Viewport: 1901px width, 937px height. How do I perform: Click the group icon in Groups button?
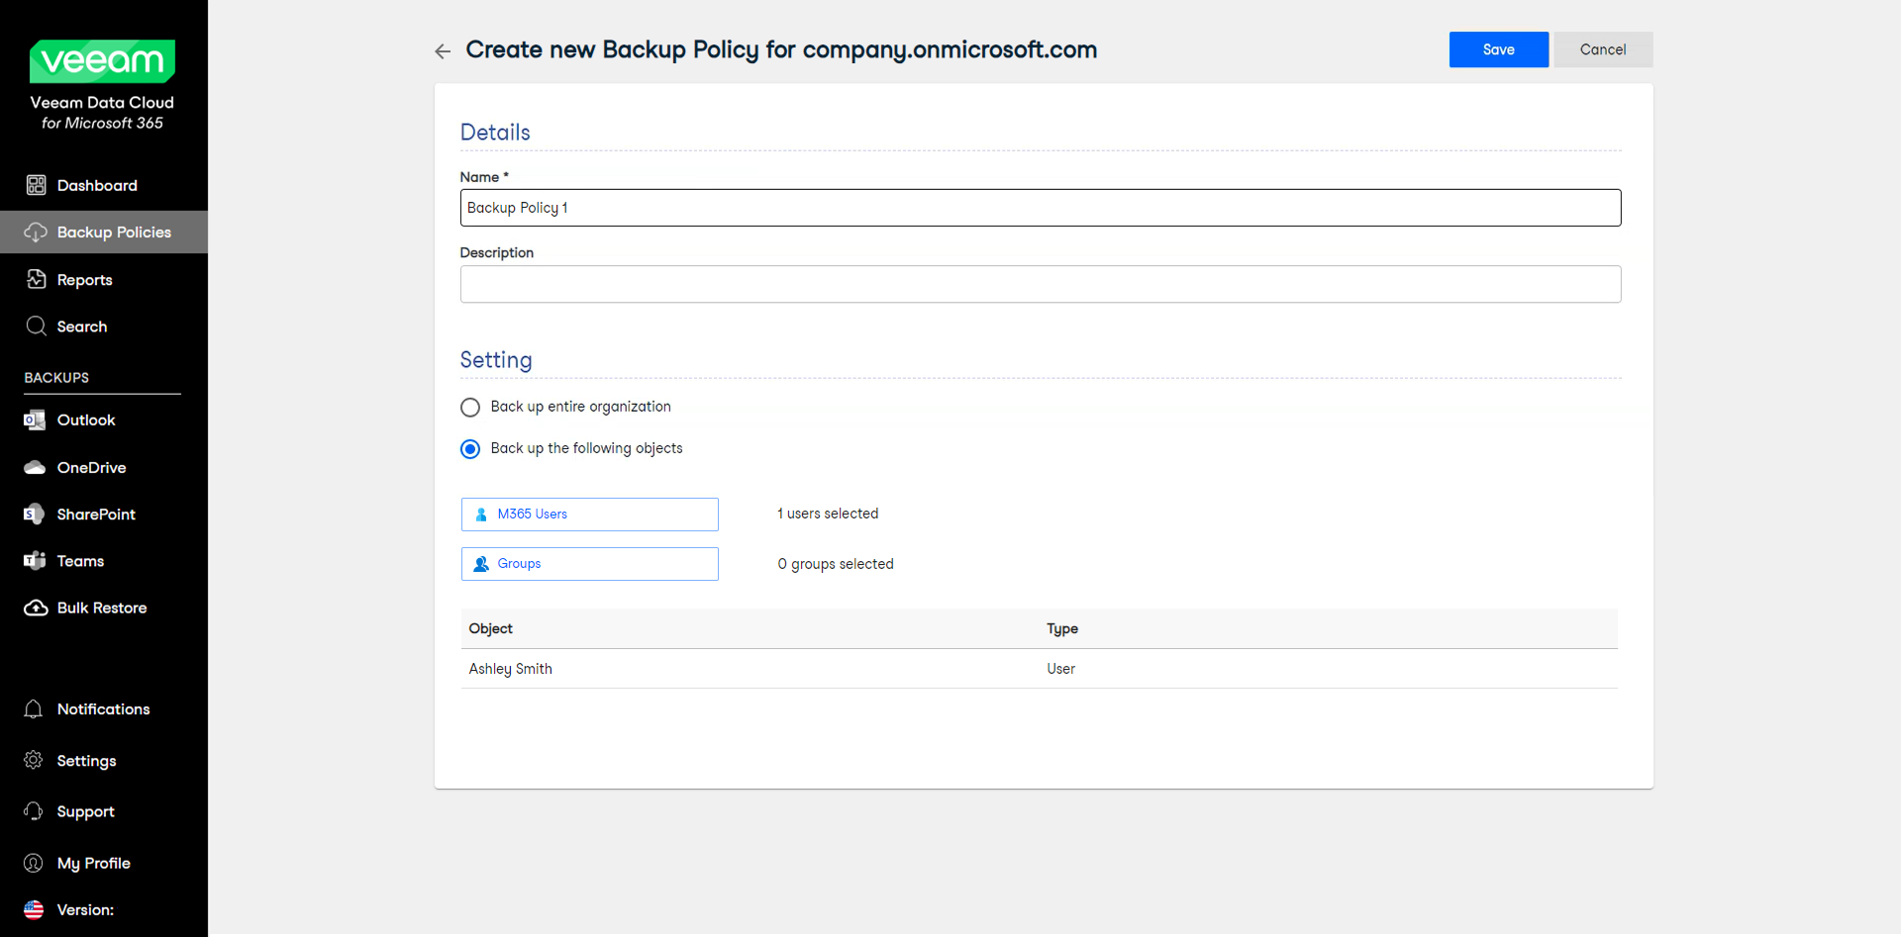click(481, 564)
